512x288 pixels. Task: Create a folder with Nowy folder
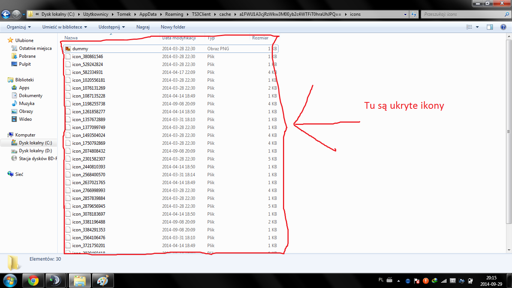[173, 27]
